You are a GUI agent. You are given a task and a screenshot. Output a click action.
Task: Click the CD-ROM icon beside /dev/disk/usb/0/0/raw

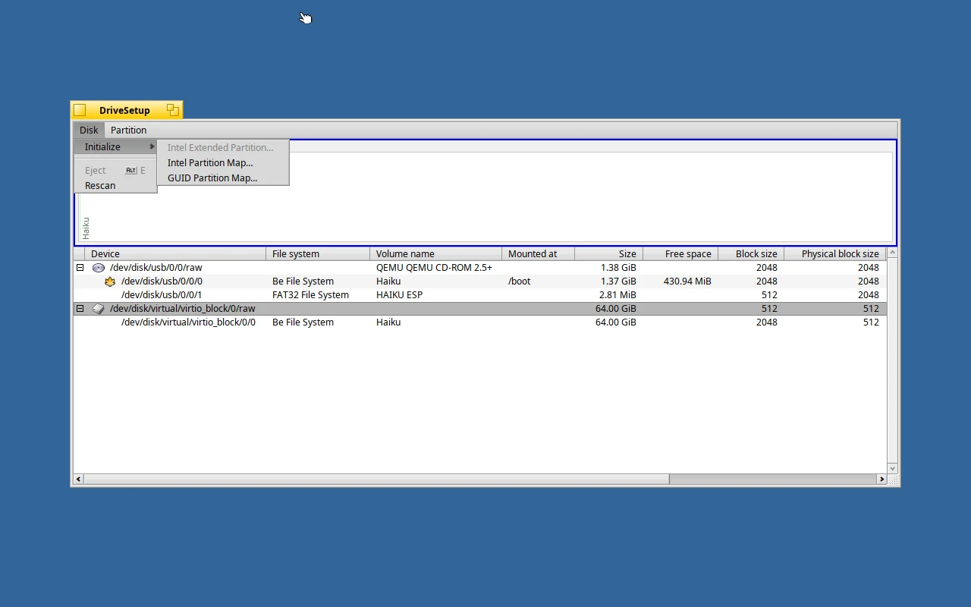point(98,267)
